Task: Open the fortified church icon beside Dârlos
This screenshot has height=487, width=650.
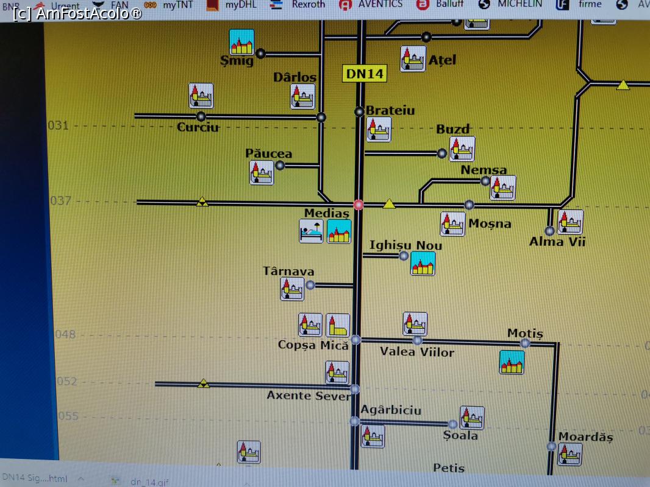Action: 302,96
